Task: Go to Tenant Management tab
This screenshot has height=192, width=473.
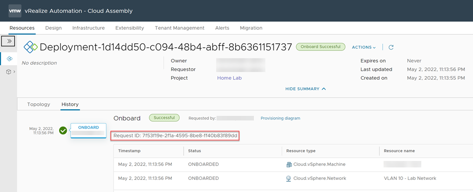Action: pos(180,28)
